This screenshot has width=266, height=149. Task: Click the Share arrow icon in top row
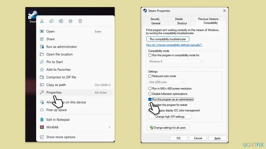point(71,21)
